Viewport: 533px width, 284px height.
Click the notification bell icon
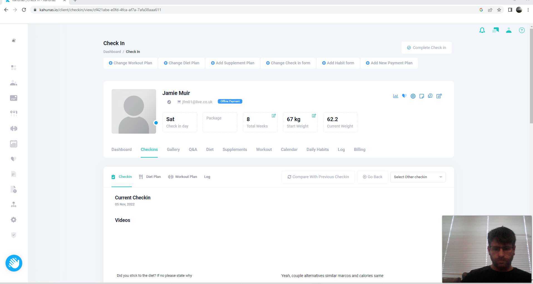(x=482, y=30)
